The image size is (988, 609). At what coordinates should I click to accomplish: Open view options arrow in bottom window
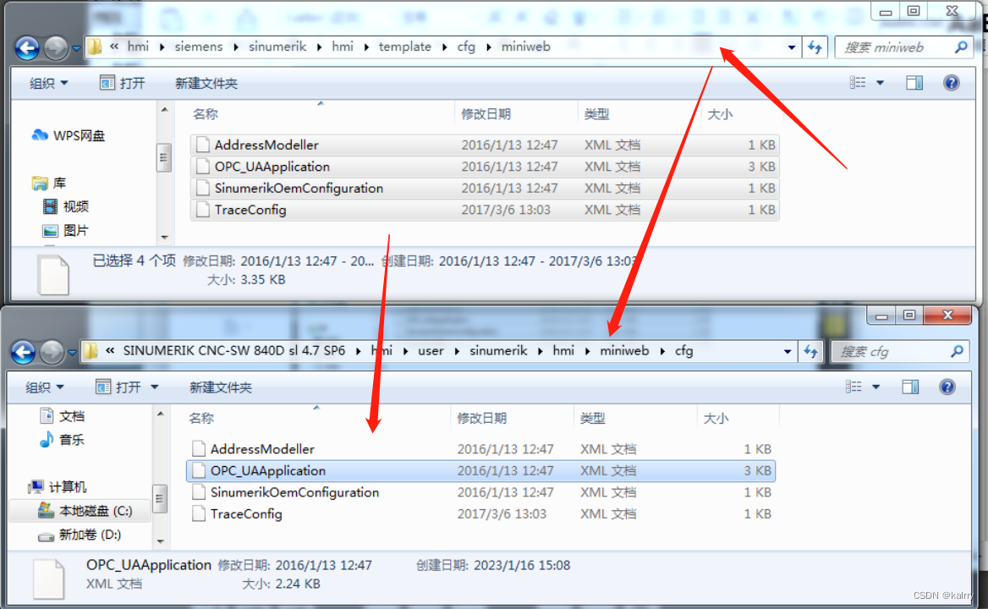(x=875, y=387)
